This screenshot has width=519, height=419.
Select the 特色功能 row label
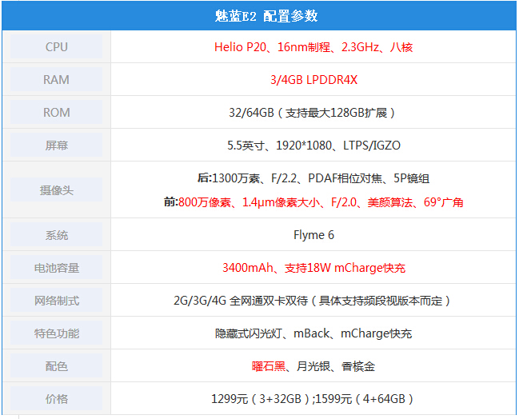pos(57,333)
